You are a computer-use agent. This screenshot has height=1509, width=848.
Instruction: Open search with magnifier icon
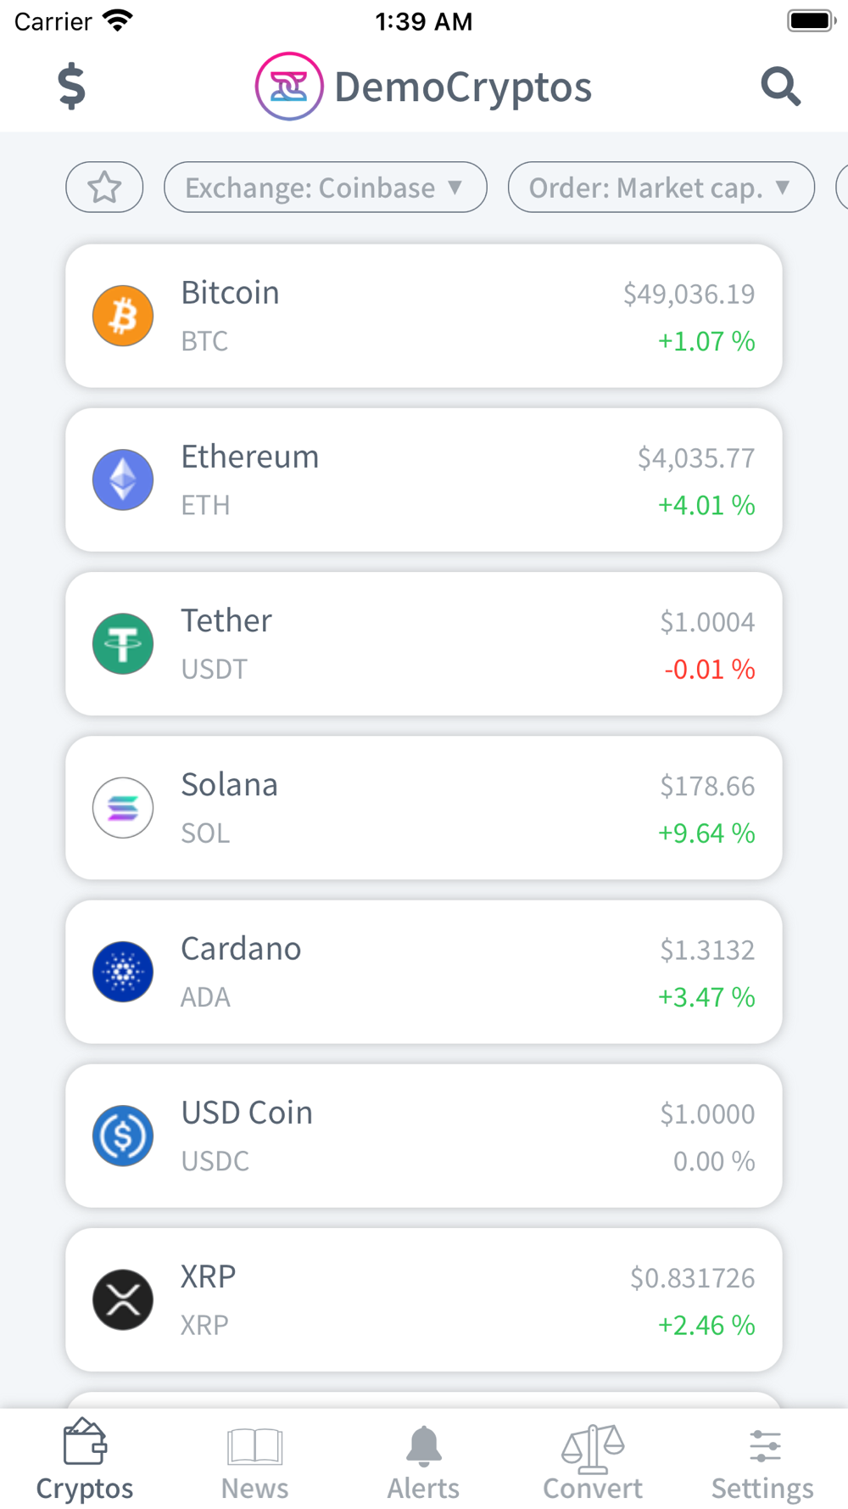click(780, 87)
